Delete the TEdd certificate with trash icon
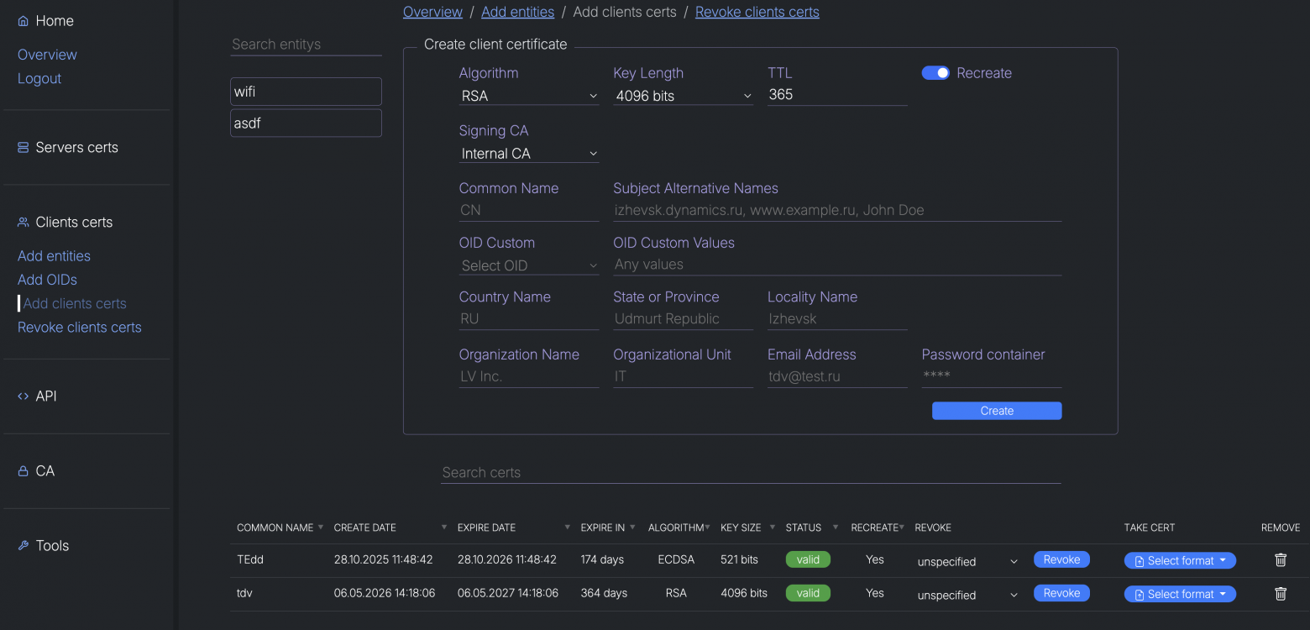This screenshot has width=1310, height=630. coord(1281,559)
